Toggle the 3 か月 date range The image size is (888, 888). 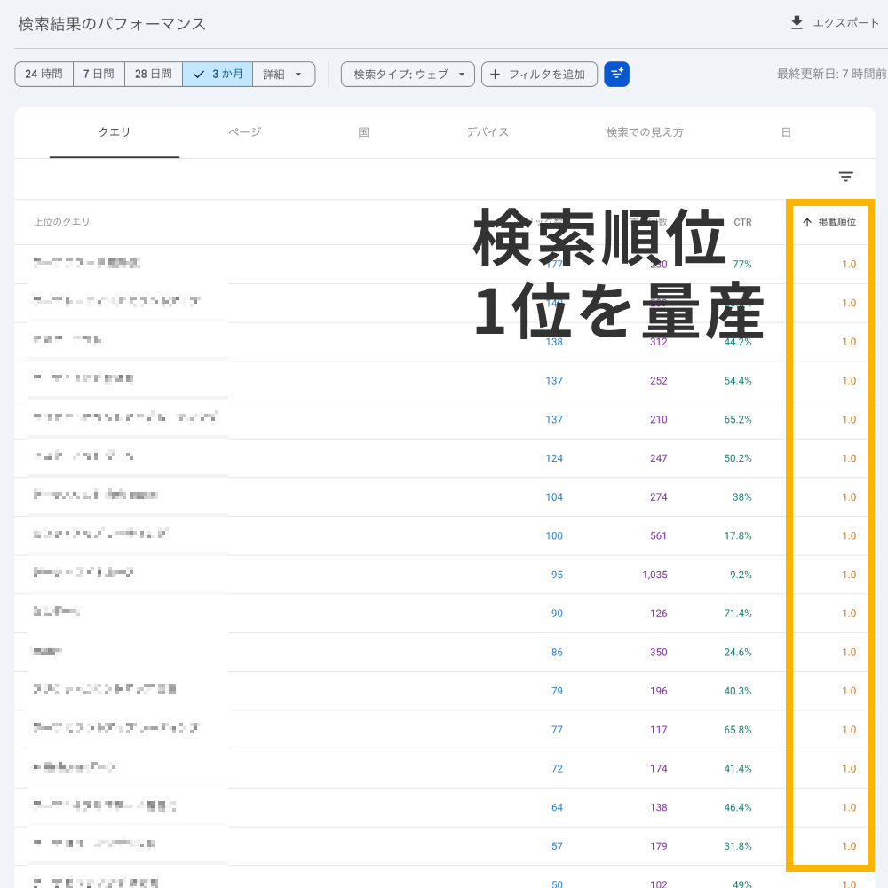pyautogui.click(x=218, y=75)
